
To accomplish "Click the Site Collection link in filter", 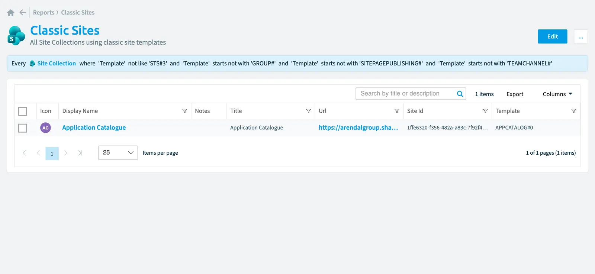I will (57, 64).
